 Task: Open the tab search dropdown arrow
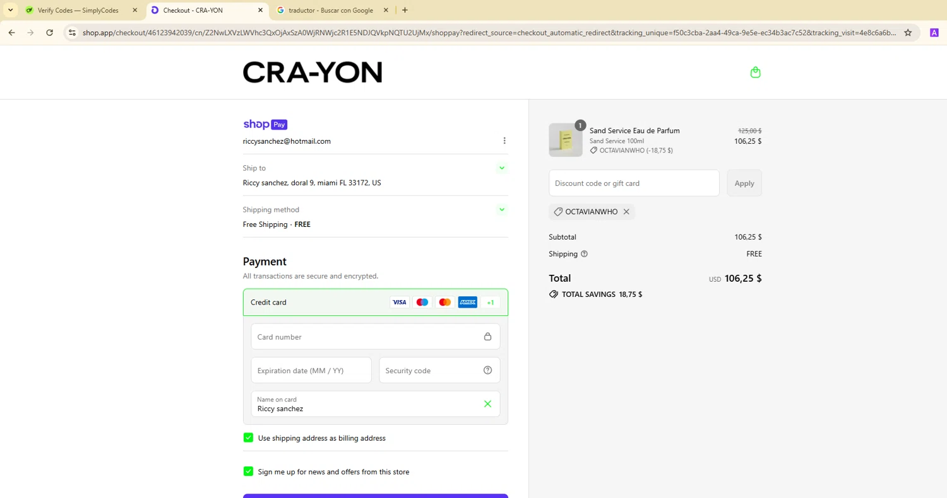(x=11, y=10)
